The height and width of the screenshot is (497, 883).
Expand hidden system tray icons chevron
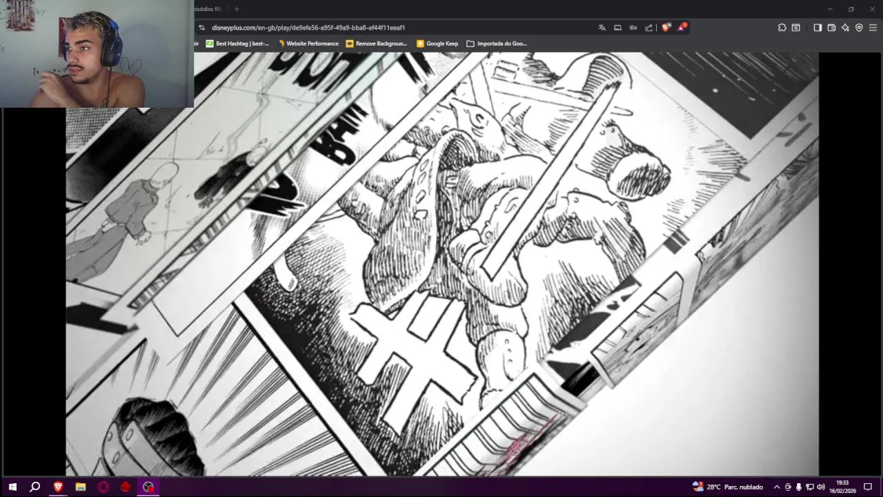pyautogui.click(x=777, y=487)
